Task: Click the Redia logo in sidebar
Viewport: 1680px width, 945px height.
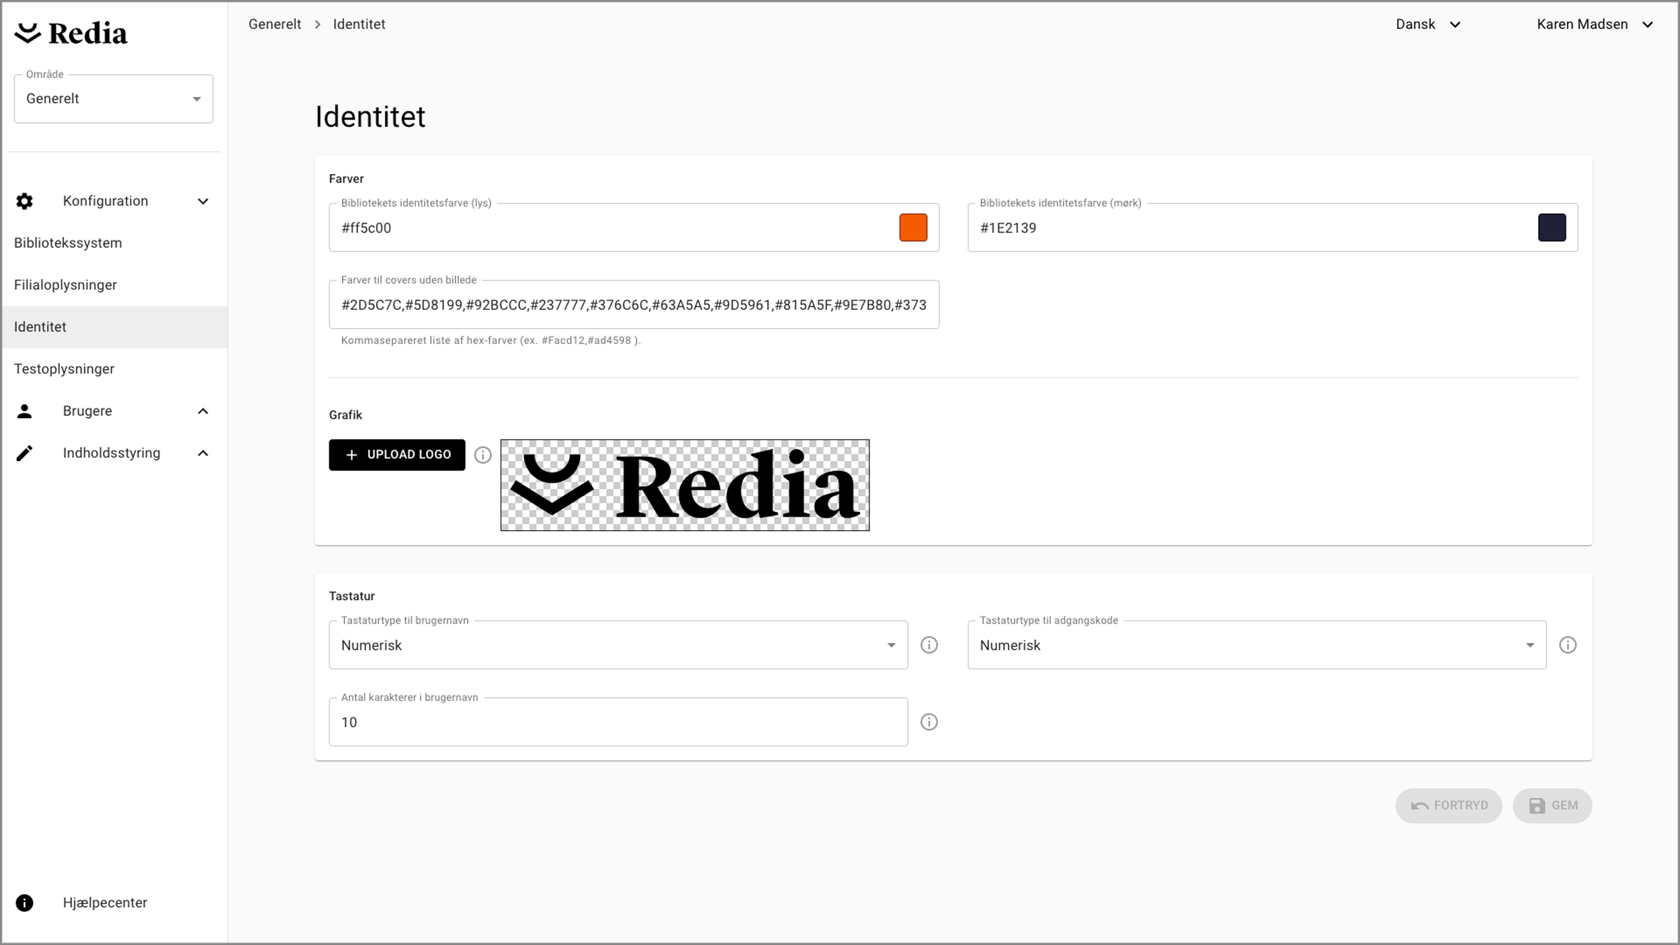Action: 71,33
